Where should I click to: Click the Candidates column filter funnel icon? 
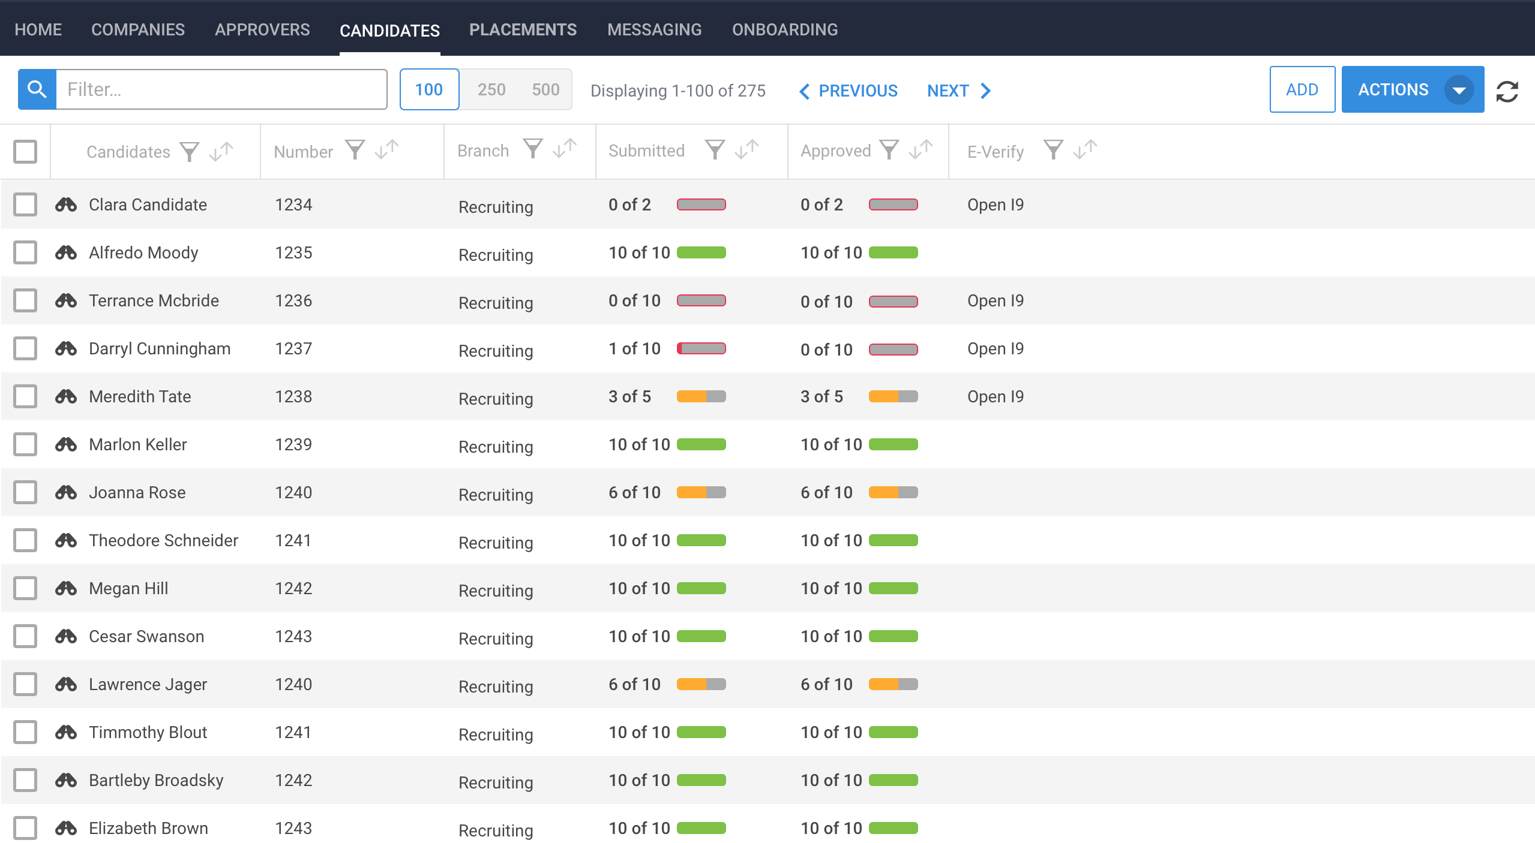click(190, 152)
